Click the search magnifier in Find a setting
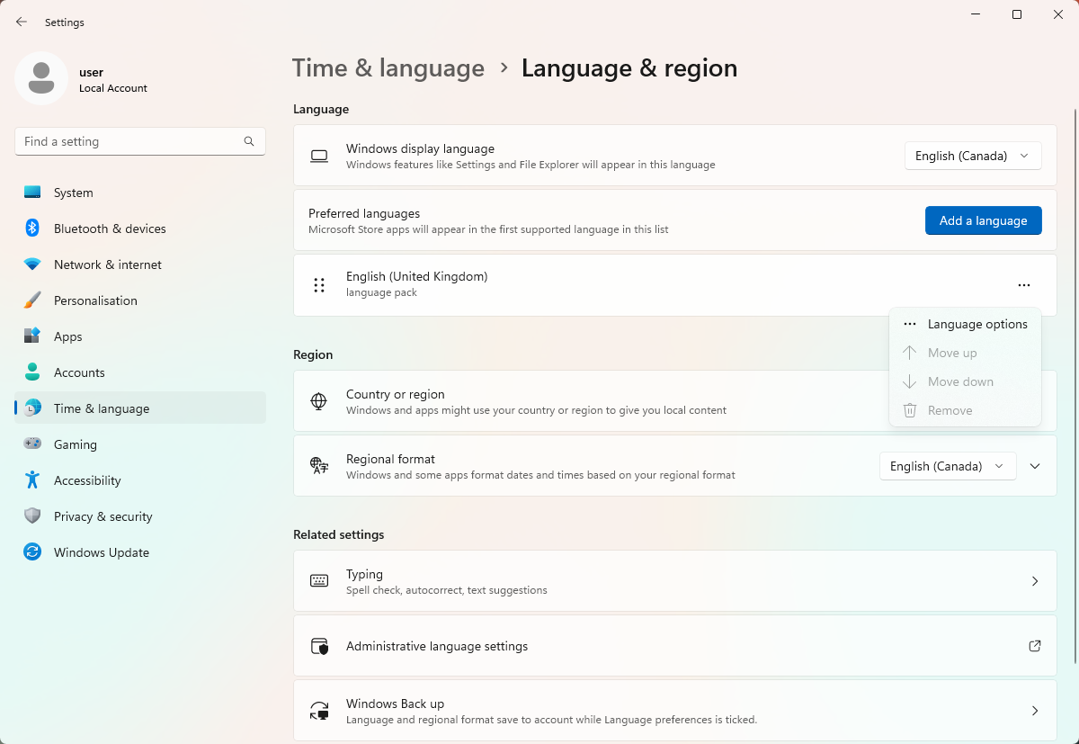This screenshot has height=744, width=1079. [249, 141]
